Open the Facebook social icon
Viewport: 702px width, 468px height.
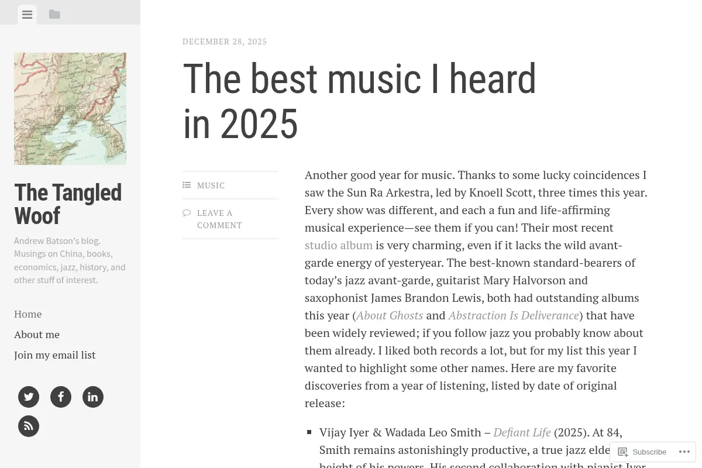61,397
